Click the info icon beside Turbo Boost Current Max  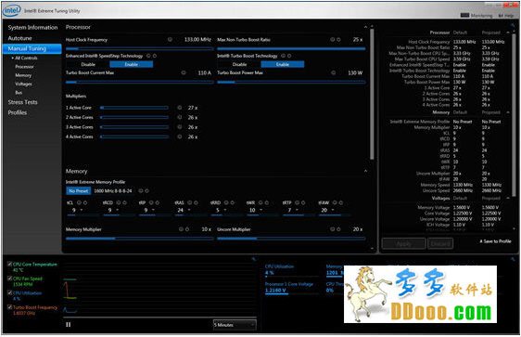tap(184, 72)
